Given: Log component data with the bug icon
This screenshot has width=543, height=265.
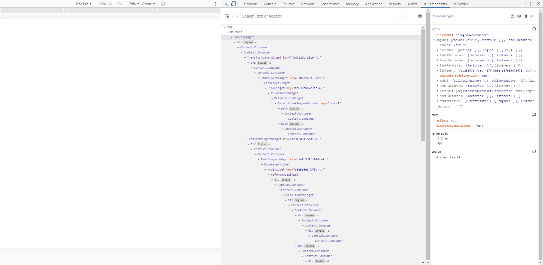Looking at the screenshot, I should tap(526, 16).
